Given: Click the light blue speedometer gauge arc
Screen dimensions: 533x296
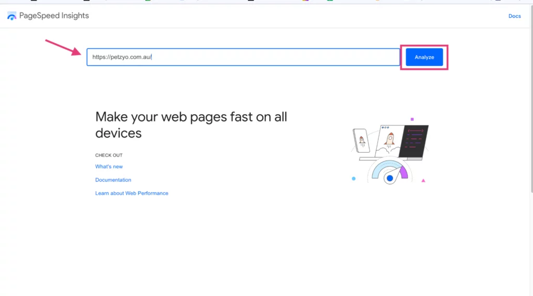Looking at the screenshot, I should pyautogui.click(x=380, y=168).
